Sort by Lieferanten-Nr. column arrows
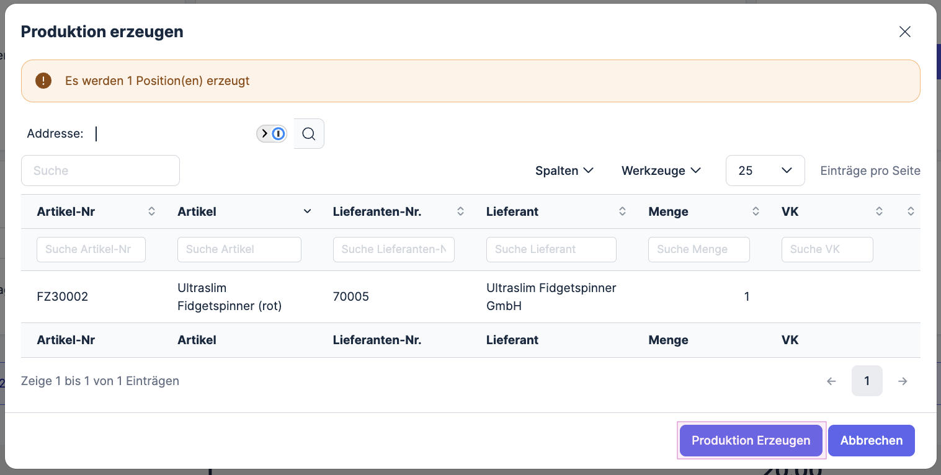 460,211
